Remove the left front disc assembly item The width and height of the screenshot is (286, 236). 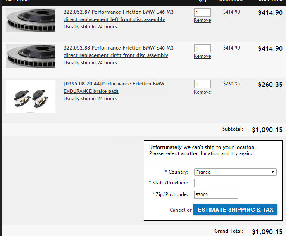pos(202,20)
